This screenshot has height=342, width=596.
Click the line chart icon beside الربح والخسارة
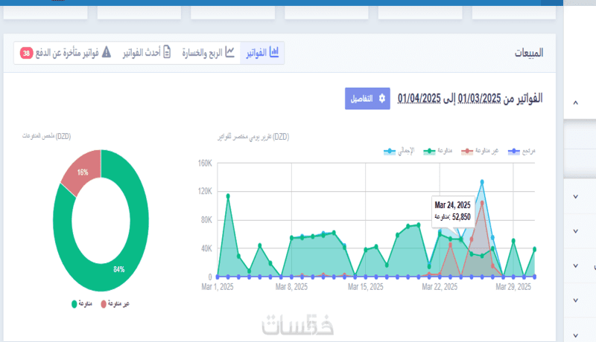[x=229, y=52]
